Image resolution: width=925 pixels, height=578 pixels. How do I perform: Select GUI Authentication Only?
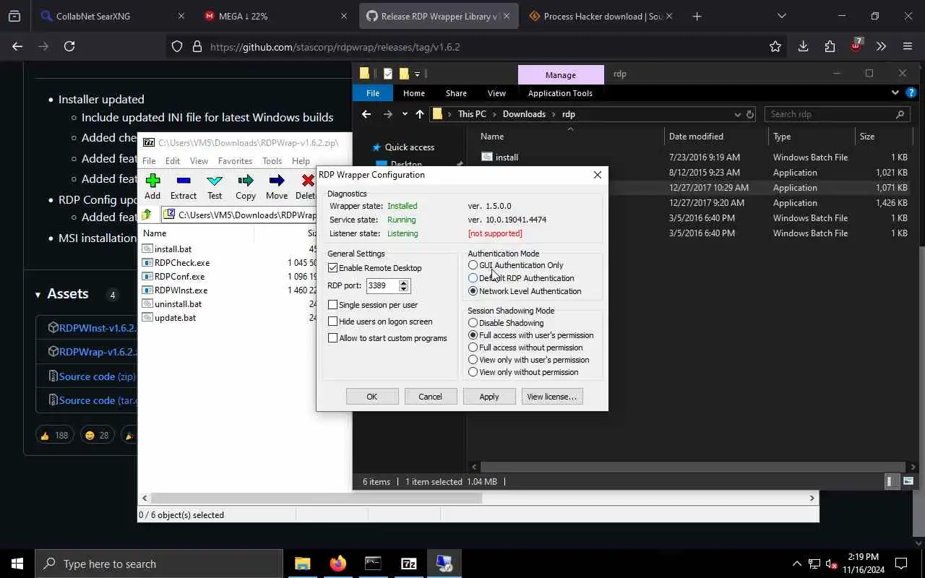click(x=473, y=265)
